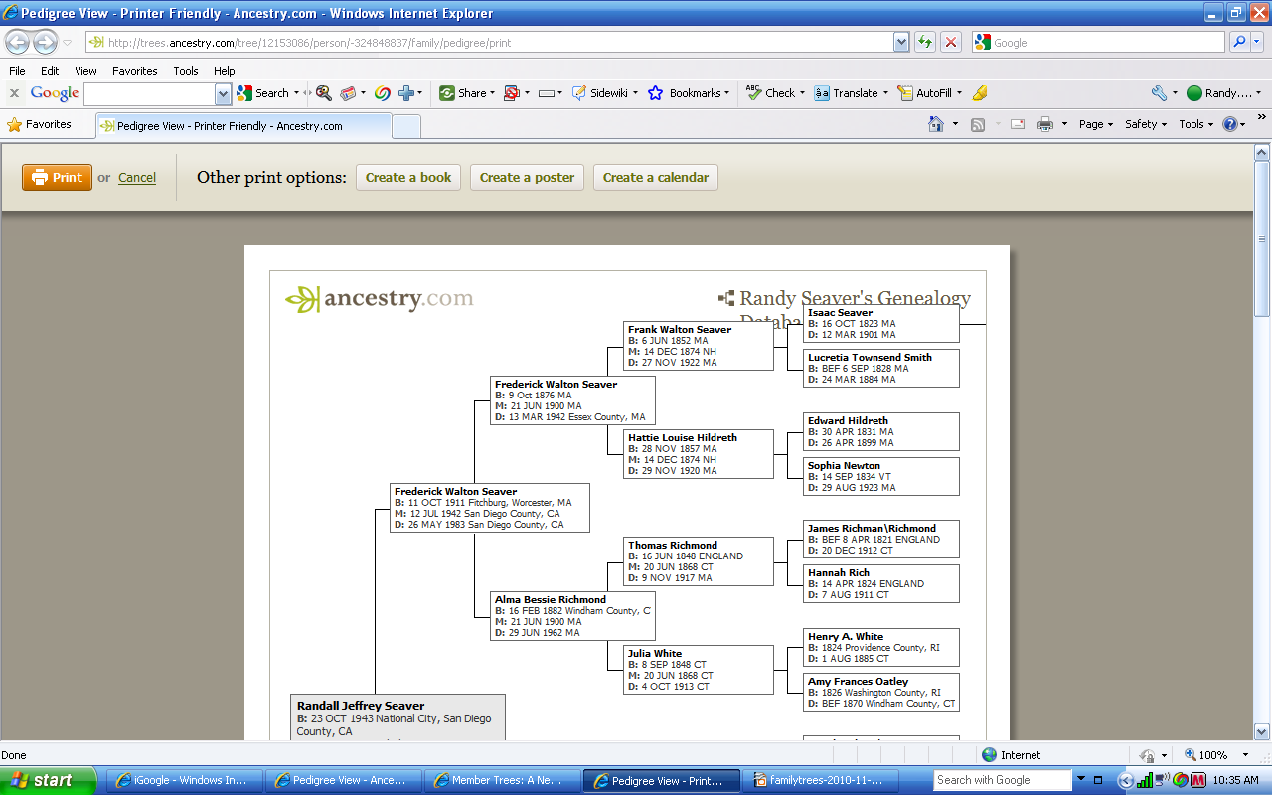Click the Search with Google taskbar box
Screen dimensions: 1272x795
[1001, 779]
